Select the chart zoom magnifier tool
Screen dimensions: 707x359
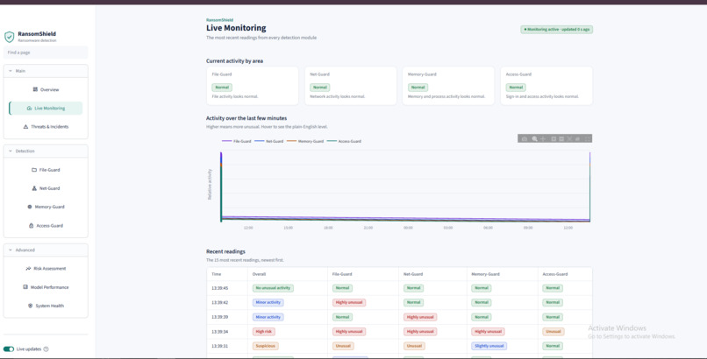(534, 138)
